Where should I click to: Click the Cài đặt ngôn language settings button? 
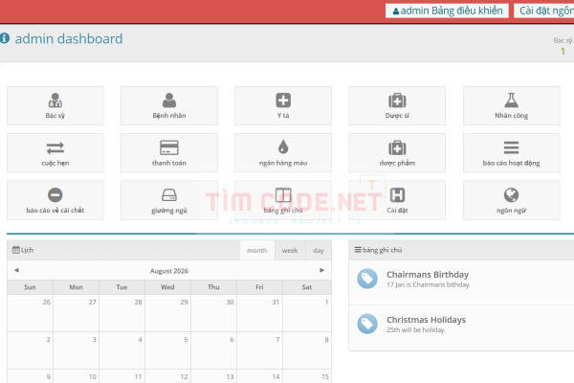click(544, 11)
